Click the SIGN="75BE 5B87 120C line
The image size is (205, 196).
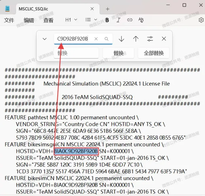click(79, 165)
